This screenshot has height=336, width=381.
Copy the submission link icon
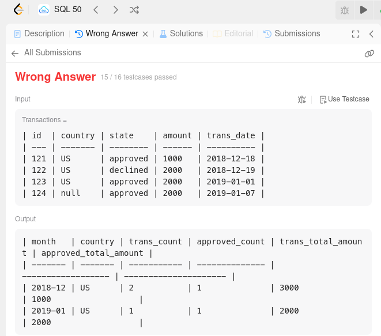tap(369, 54)
